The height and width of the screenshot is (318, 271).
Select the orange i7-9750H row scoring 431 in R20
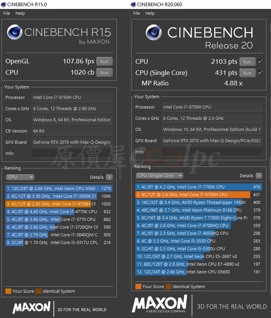coord(199,195)
